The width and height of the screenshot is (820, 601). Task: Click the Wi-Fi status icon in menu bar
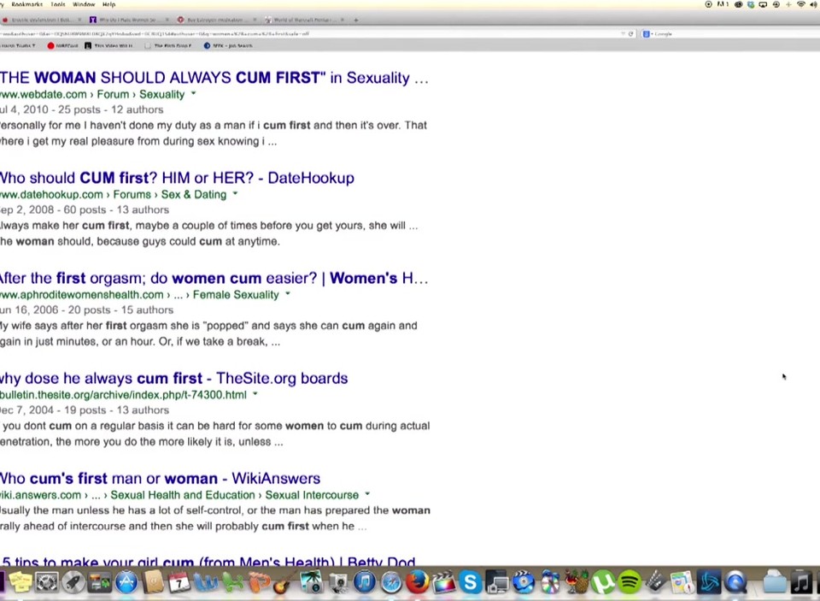click(801, 4)
